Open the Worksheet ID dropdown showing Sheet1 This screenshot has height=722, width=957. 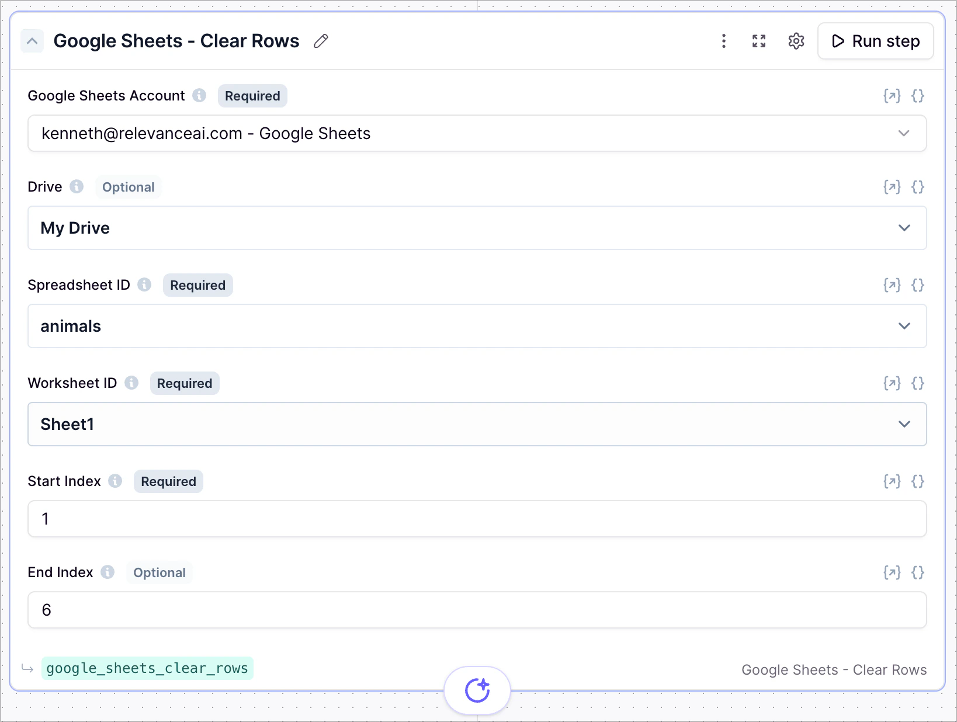click(477, 424)
